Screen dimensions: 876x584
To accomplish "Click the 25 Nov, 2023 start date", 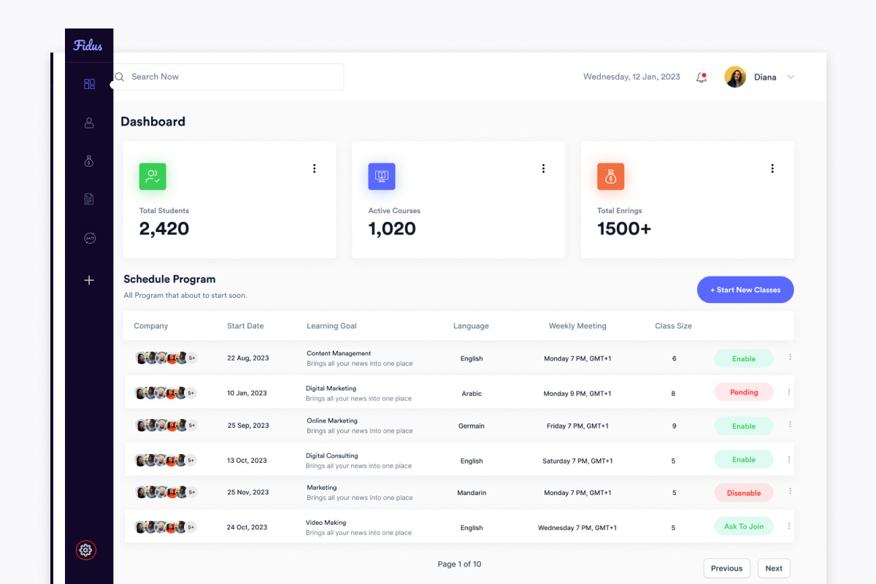I will [248, 493].
